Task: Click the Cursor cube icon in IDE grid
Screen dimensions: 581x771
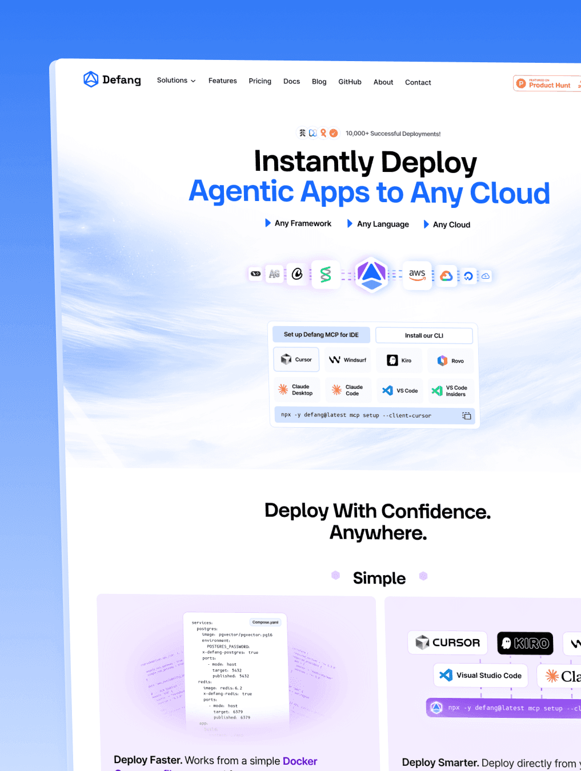Action: [286, 360]
